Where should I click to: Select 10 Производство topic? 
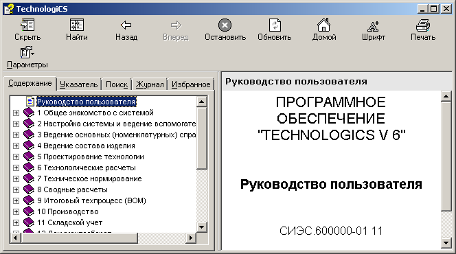tap(68, 212)
